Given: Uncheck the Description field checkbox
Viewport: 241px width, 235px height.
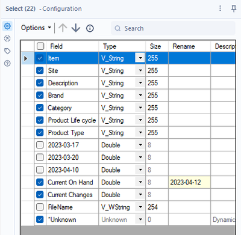Looking at the screenshot, I should click(40, 83).
